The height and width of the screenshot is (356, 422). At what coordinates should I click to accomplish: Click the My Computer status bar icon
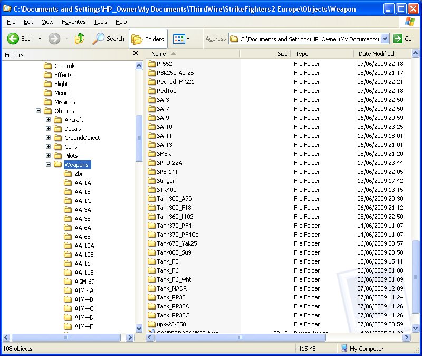pyautogui.click(x=344, y=349)
